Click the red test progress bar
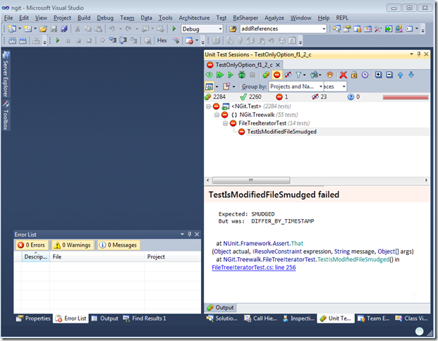This screenshot has height=341, width=438. coord(404,97)
